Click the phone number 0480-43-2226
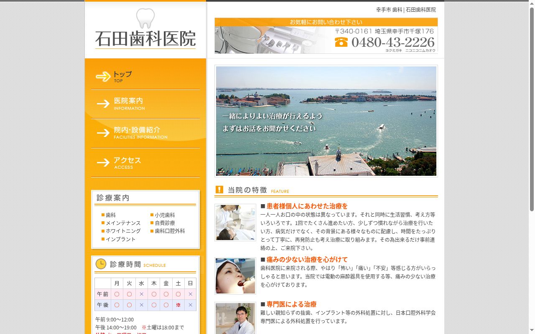The height and width of the screenshot is (334, 535). coord(393,42)
